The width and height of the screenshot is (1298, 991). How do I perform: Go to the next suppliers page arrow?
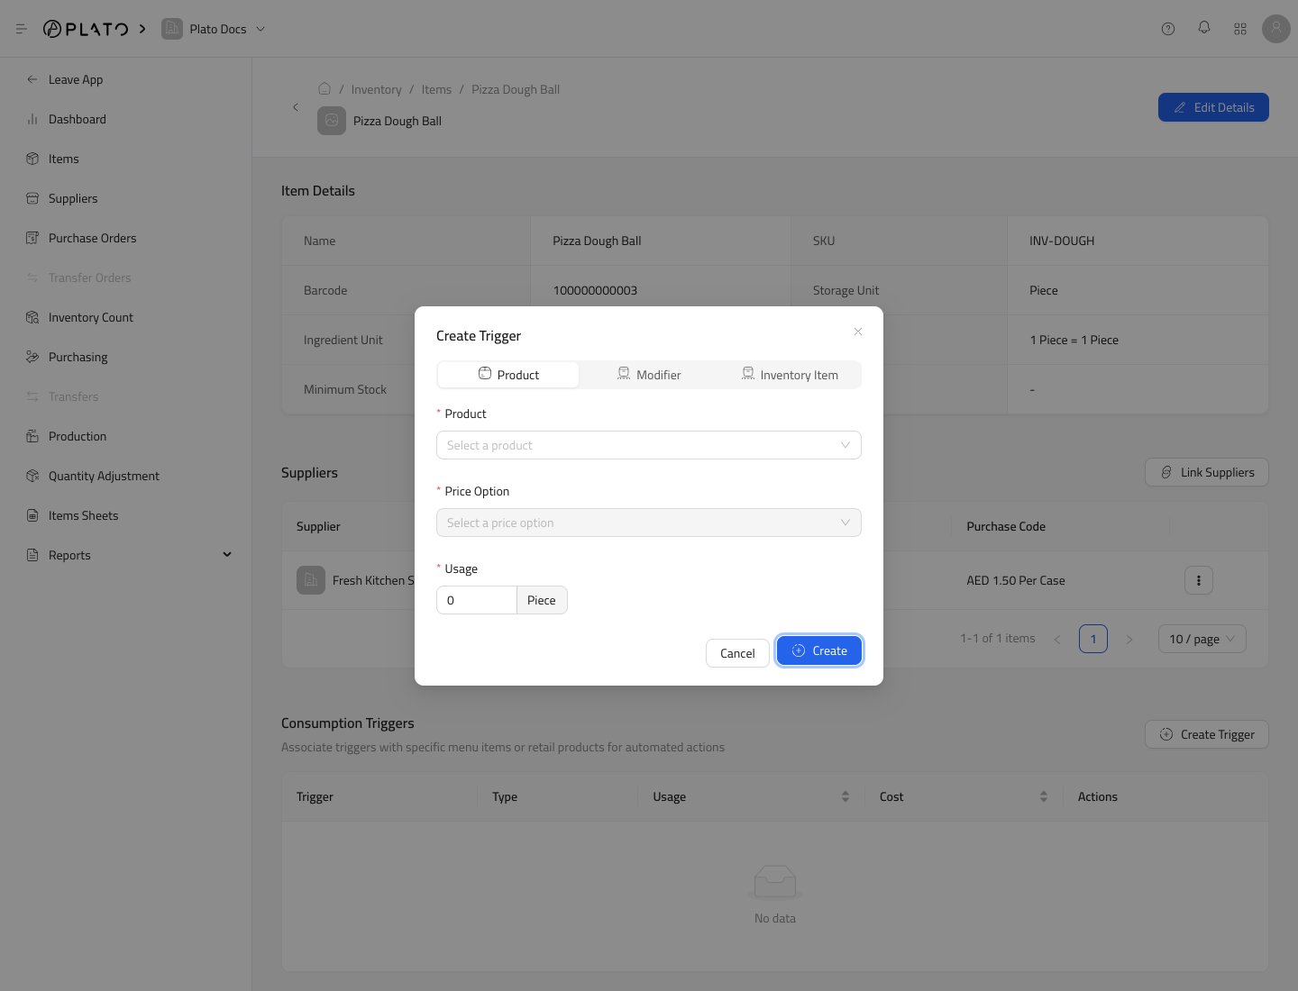[x=1129, y=639]
